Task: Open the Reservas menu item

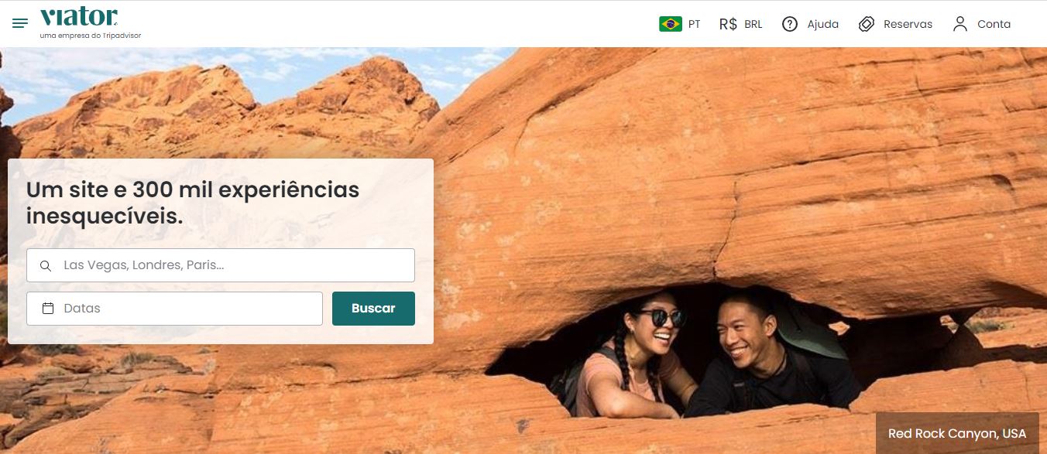Action: tap(895, 24)
